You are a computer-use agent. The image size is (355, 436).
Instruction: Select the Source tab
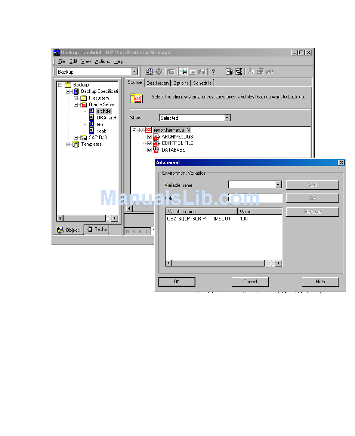[135, 82]
